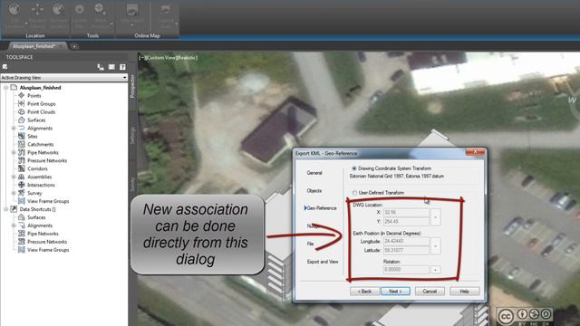Image resolution: width=580 pixels, height=326 pixels.
Task: Select the Point Clouds node
Action: tap(41, 112)
